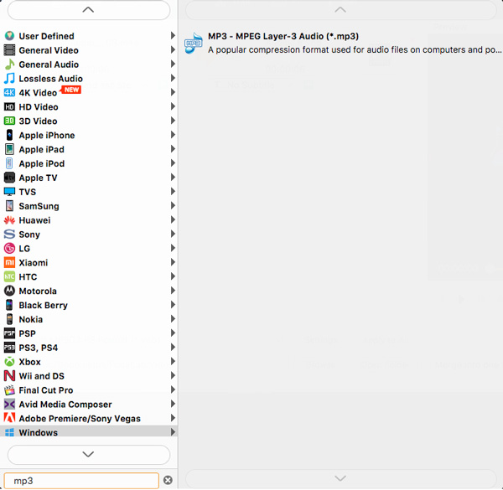
Task: Click the Nokia phone icon
Action: point(9,319)
